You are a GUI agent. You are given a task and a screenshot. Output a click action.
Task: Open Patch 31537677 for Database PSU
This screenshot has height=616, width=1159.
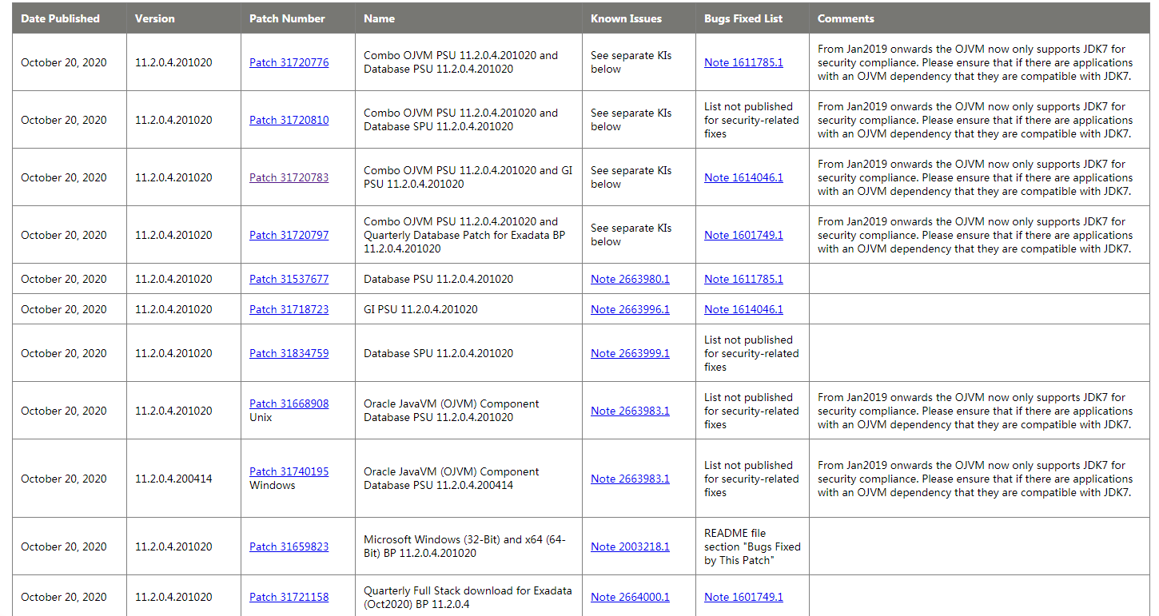[x=289, y=279]
